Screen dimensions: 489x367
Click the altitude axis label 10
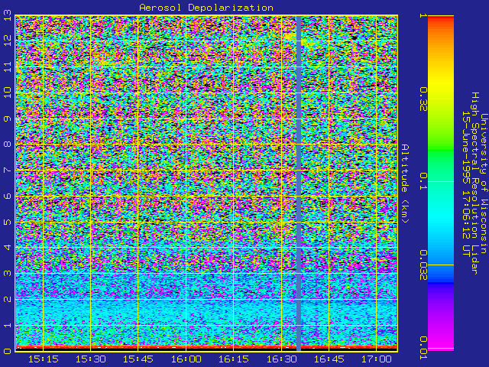click(x=8, y=93)
